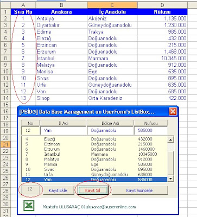
Task: Select the Sivas row in the listbox
Action: coord(94,169)
